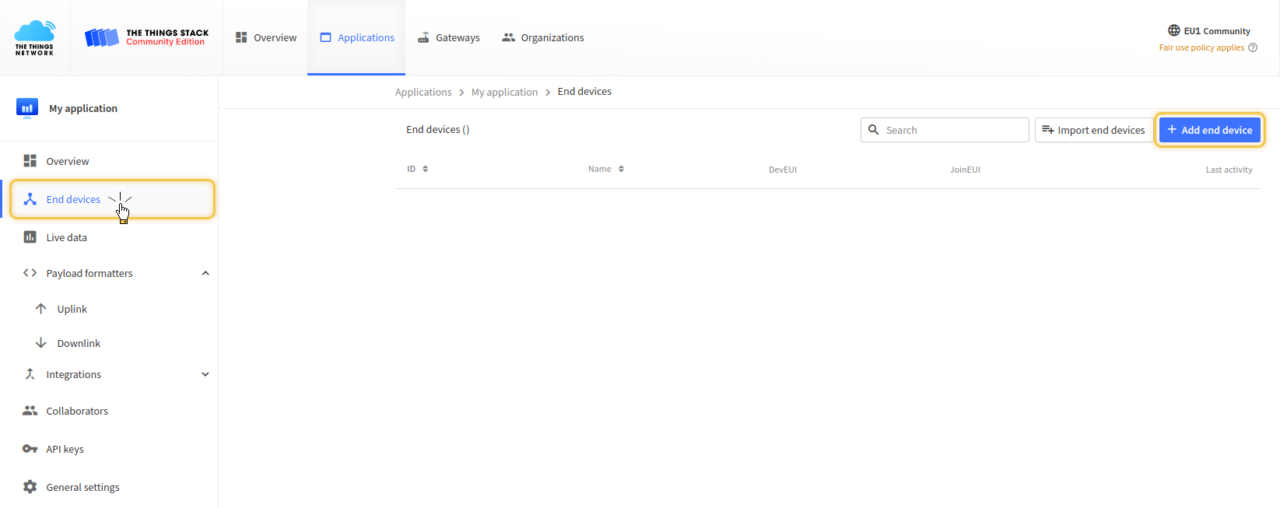Switch to the Gateways tab
Screen dimensions: 1280x508
coord(449,37)
